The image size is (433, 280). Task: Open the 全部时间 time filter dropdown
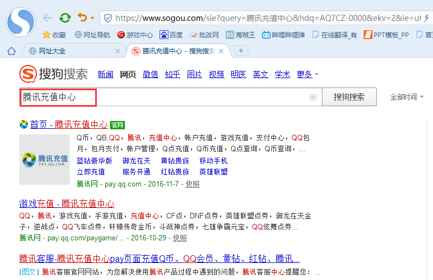click(x=407, y=97)
